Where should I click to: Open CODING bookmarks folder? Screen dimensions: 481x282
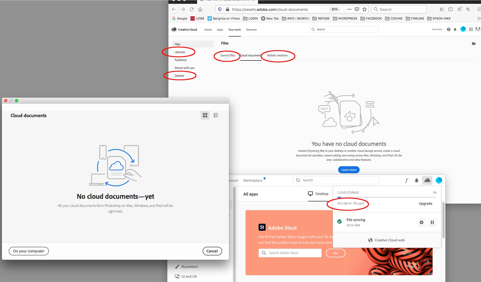394,18
